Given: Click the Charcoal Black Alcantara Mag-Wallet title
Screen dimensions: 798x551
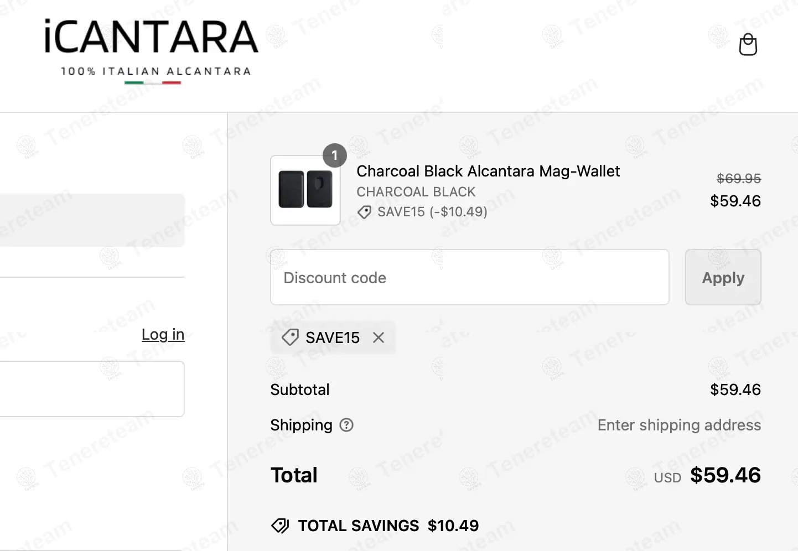Looking at the screenshot, I should click(488, 171).
